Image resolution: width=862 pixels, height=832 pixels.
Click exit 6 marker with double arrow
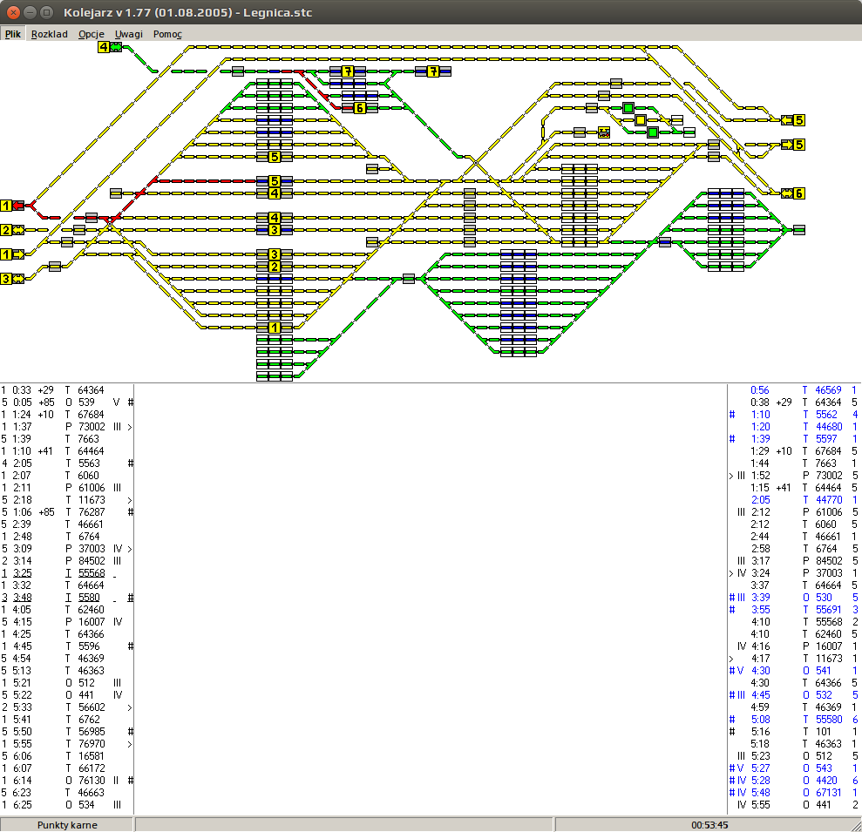pyautogui.click(x=793, y=193)
